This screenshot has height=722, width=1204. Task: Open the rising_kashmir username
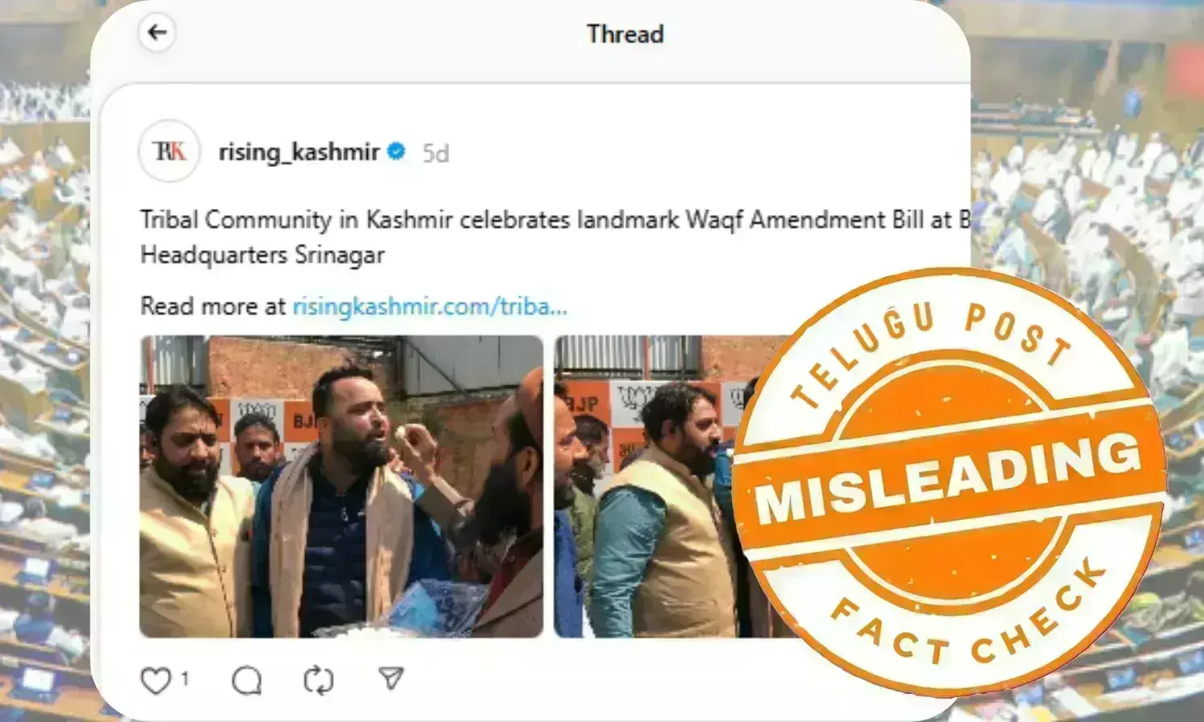(x=299, y=152)
